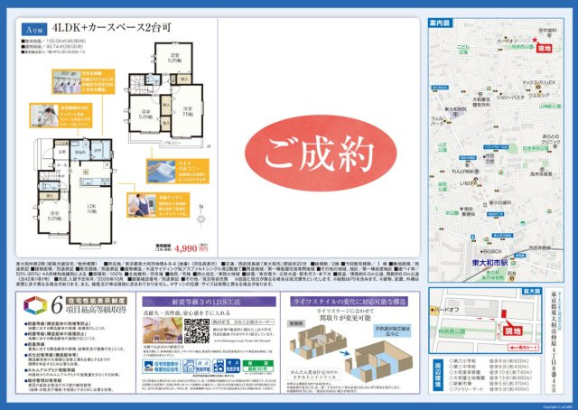Click the green 保証 最長30年 badge
The image size is (578, 410).
258,367
